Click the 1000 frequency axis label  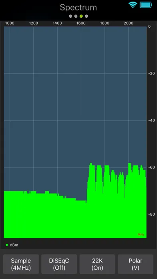coord(10,23)
